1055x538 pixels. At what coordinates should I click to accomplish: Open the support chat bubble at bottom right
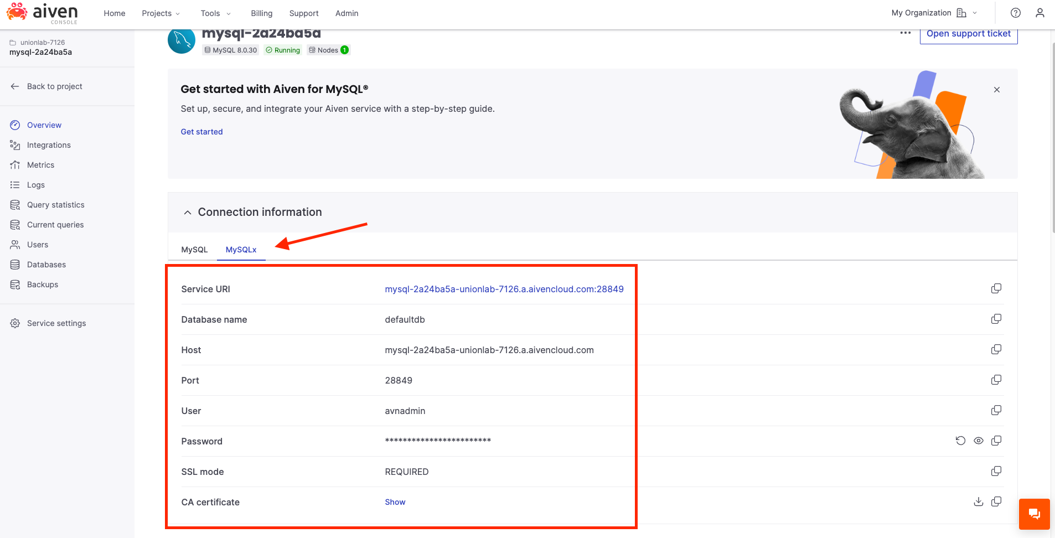[x=1033, y=514]
